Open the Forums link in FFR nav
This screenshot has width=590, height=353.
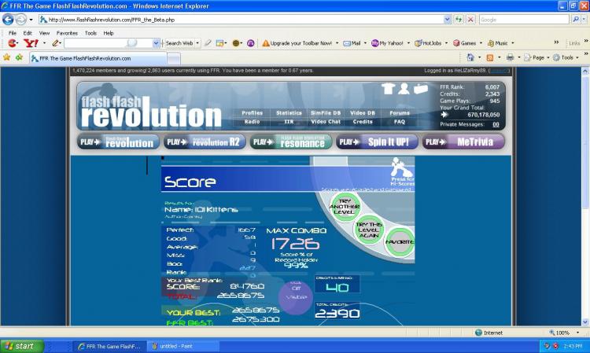point(400,112)
